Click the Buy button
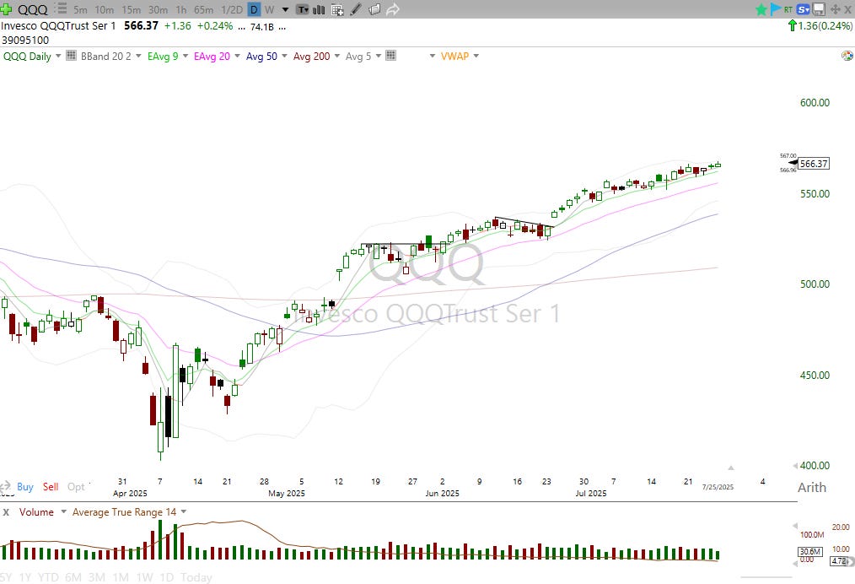855x584 pixels. pyautogui.click(x=25, y=486)
